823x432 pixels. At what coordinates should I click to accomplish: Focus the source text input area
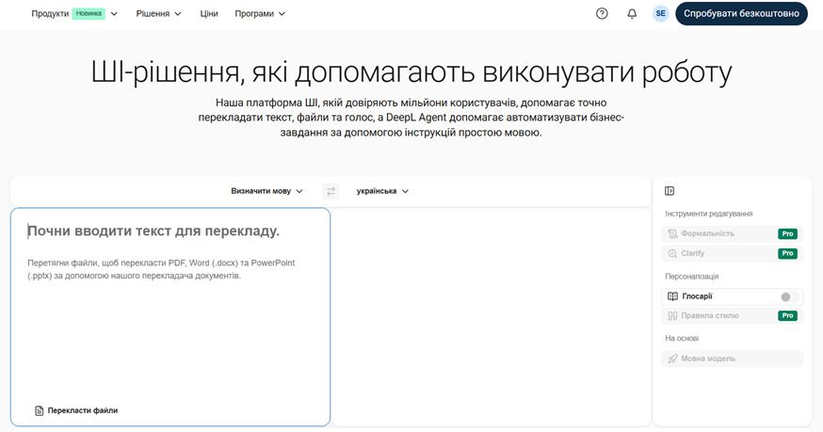point(170,317)
